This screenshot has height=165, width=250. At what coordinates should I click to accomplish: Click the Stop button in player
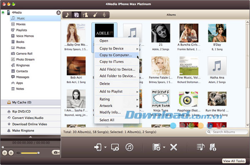(11, 153)
